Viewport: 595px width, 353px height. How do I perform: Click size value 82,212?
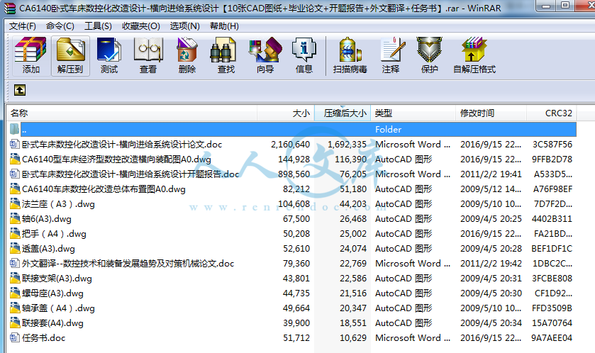pyautogui.click(x=296, y=189)
